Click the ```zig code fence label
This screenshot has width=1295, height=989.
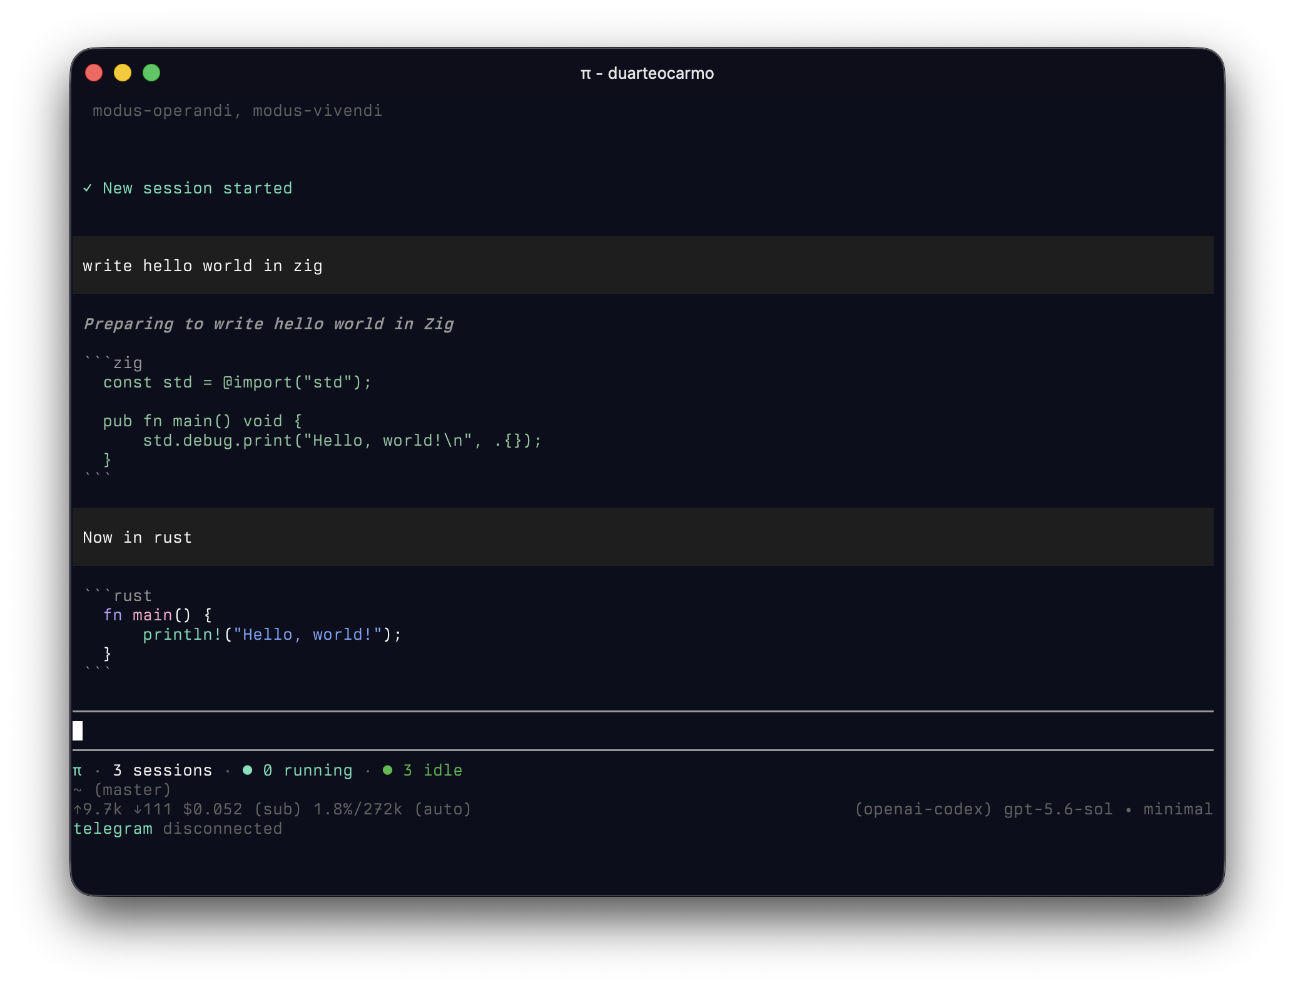[x=113, y=362]
